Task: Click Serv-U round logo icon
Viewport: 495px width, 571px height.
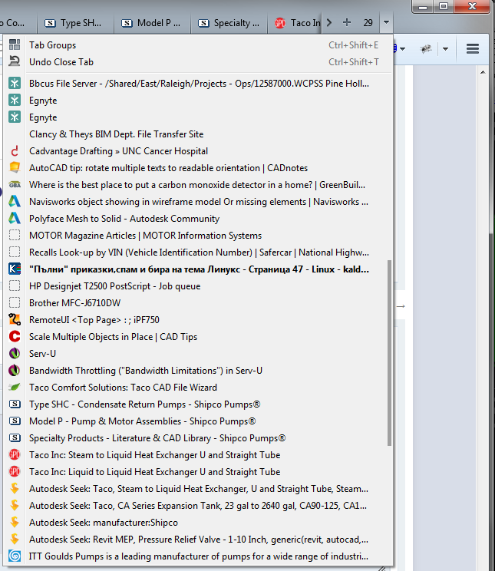Action: tap(15, 353)
